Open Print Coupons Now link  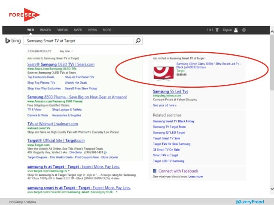(87, 157)
